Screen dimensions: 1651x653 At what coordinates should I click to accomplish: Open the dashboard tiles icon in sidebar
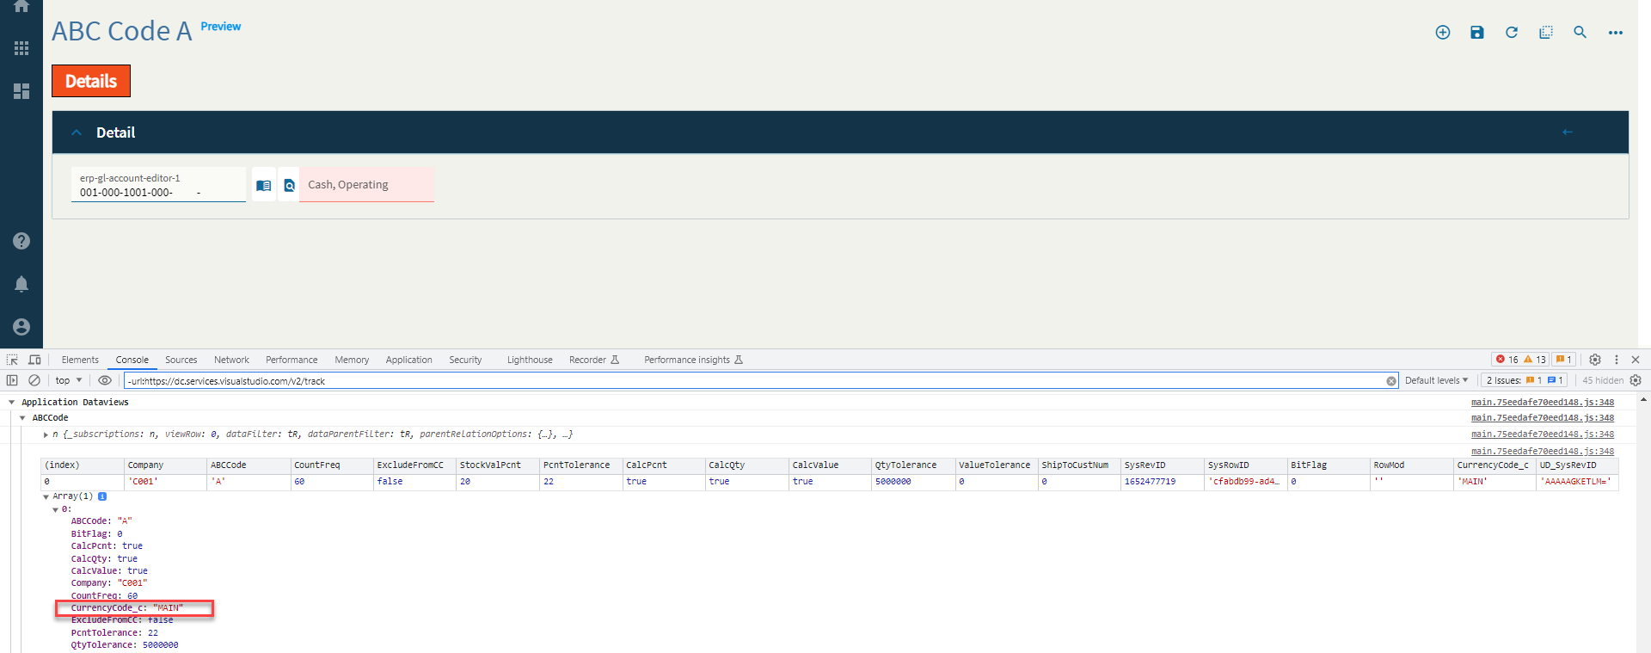[21, 91]
